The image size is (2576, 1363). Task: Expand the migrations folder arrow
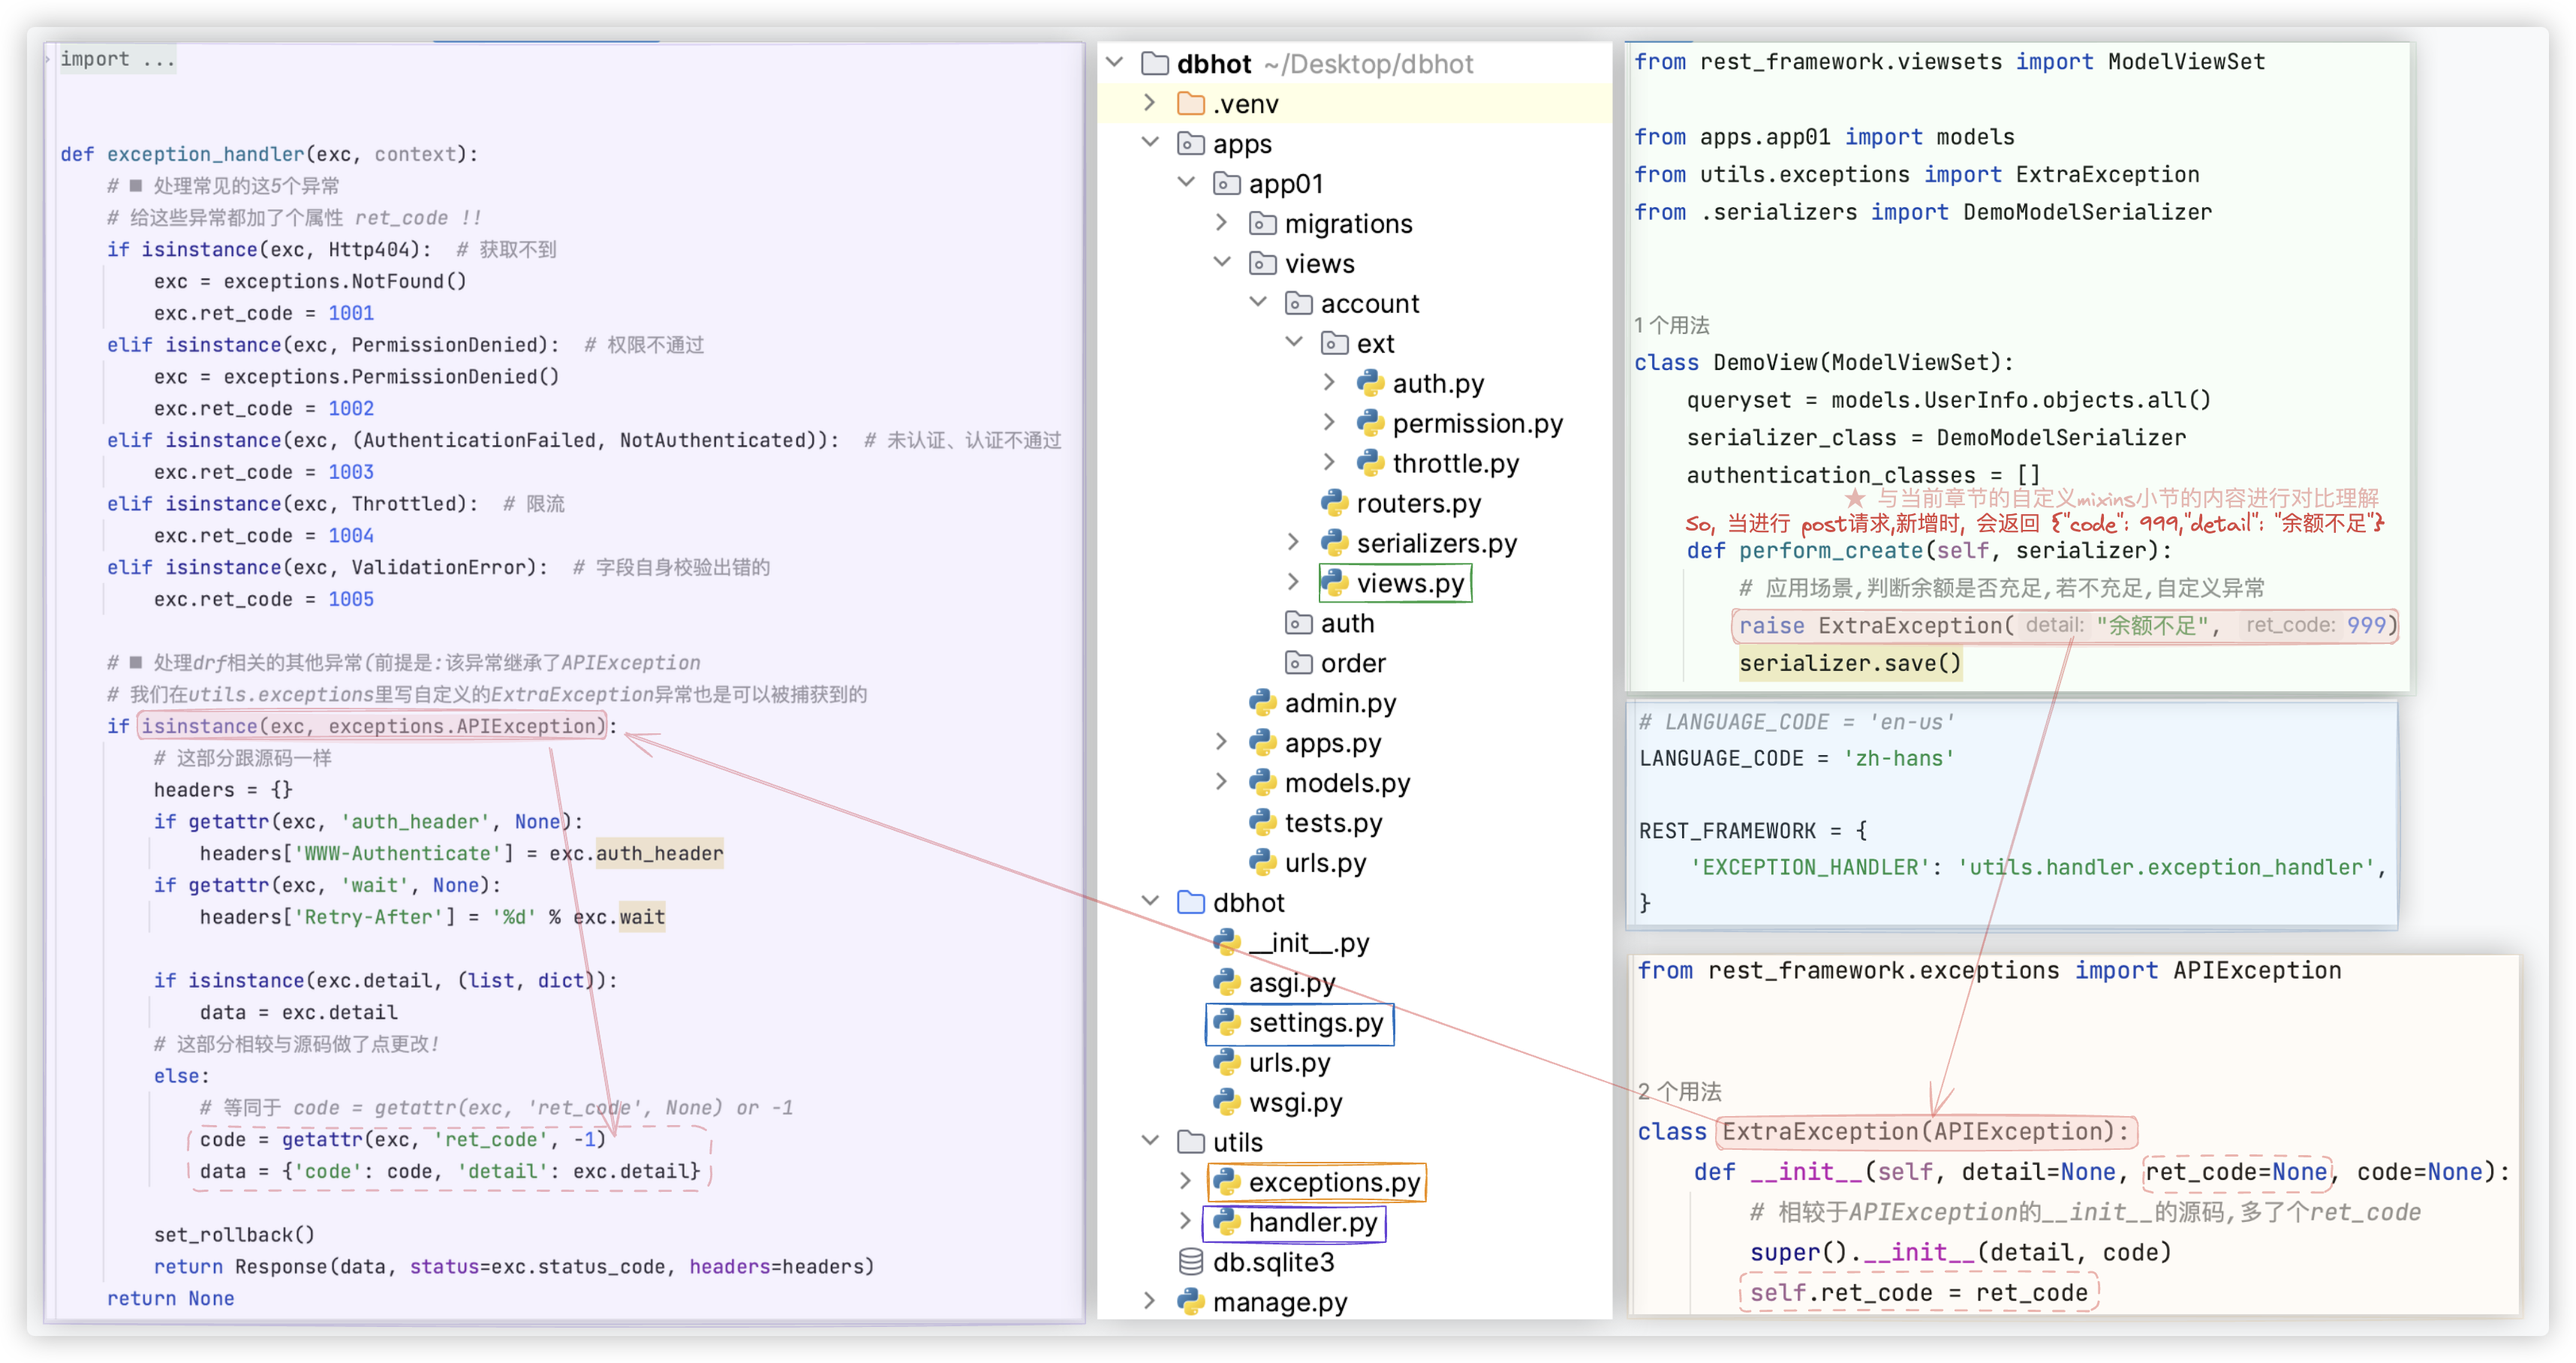pos(1222,223)
